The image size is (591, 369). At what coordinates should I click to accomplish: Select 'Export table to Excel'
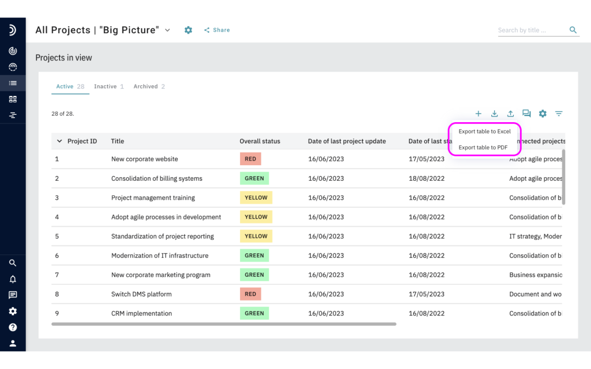[x=484, y=131]
